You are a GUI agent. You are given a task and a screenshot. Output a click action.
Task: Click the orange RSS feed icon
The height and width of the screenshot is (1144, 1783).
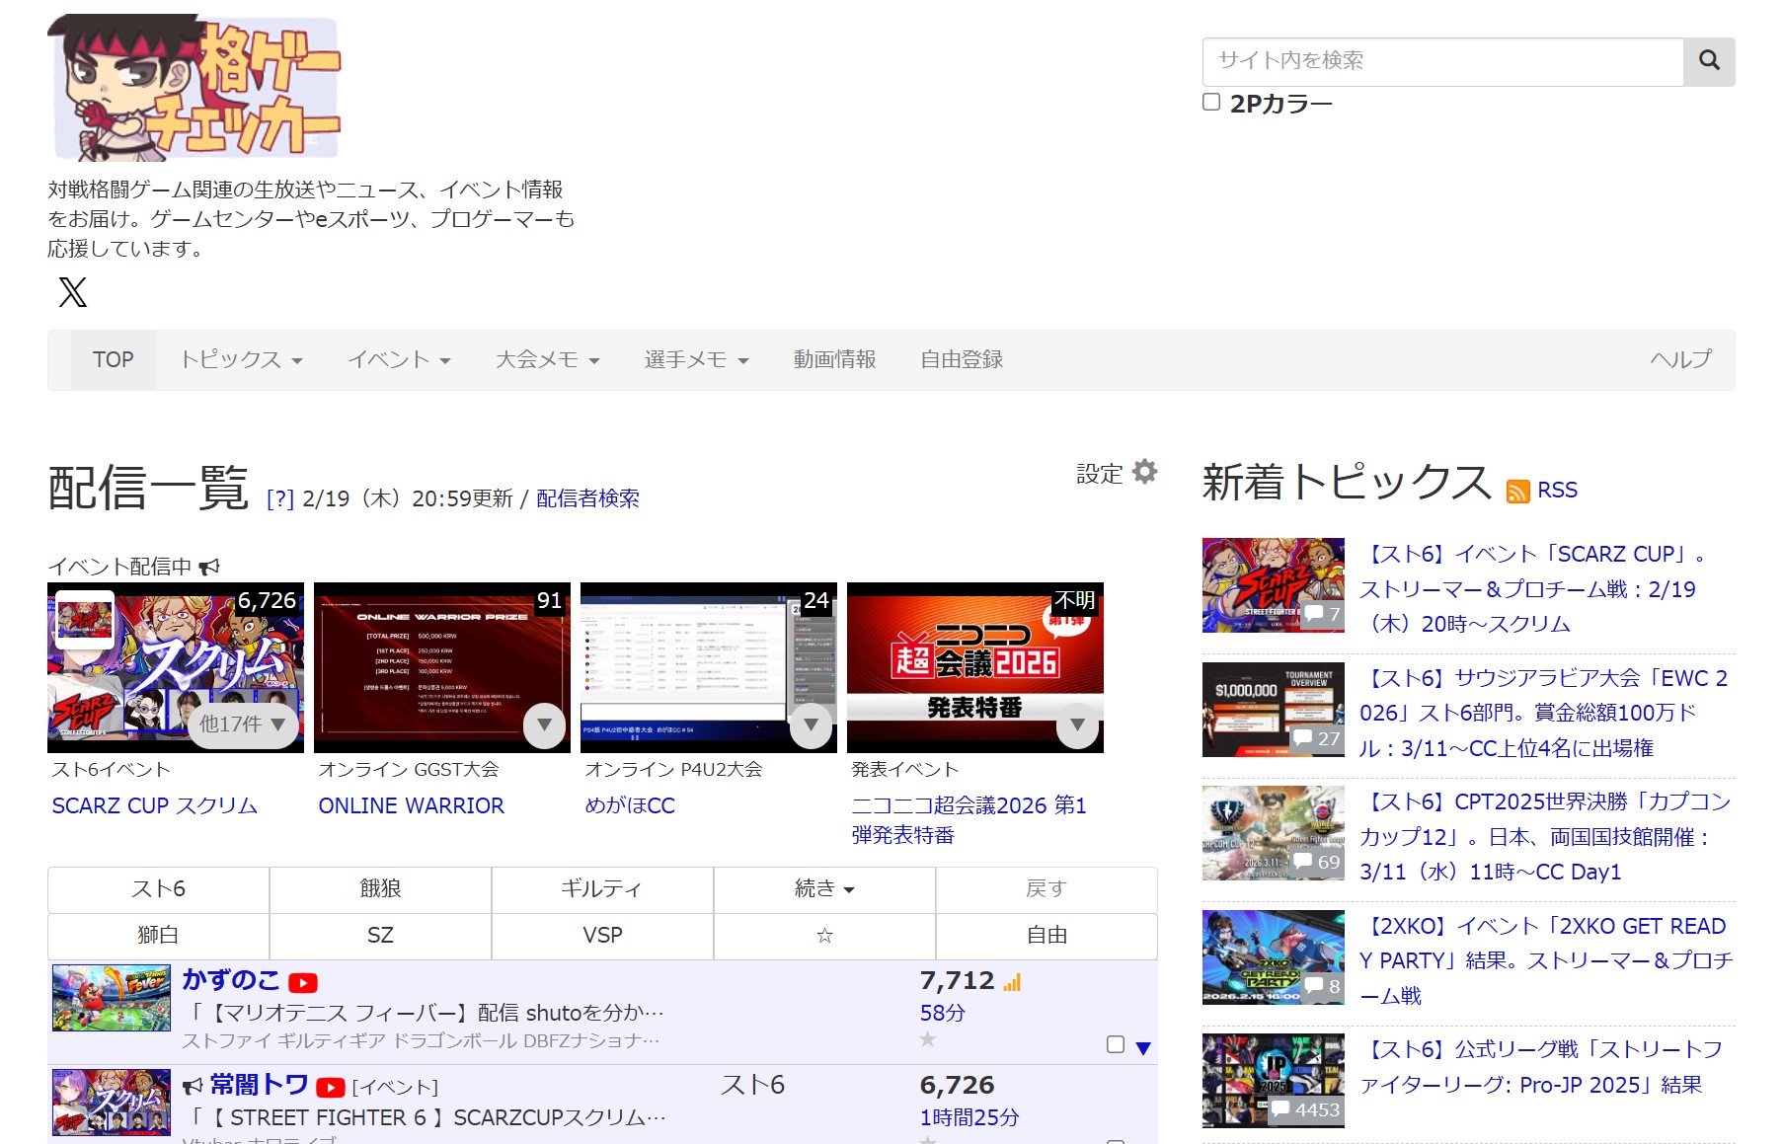(1517, 492)
